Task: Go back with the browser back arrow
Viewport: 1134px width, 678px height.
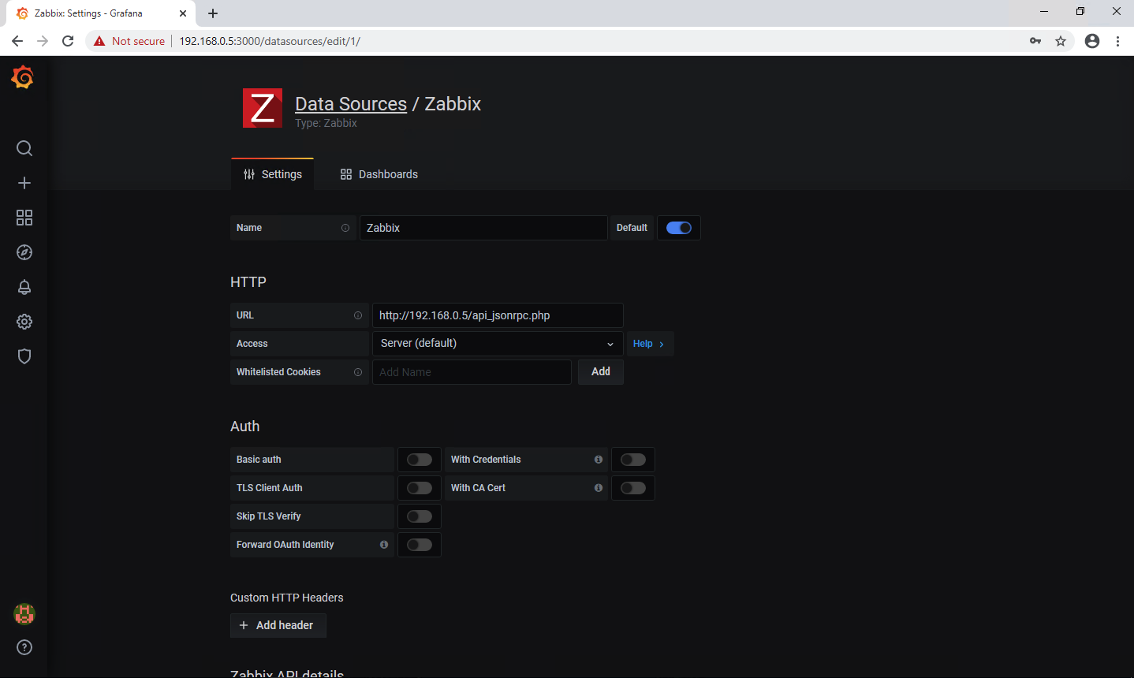Action: click(x=17, y=41)
